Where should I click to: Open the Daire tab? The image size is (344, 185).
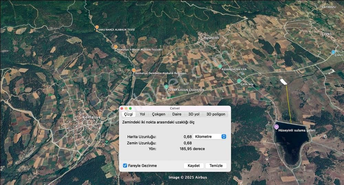[177, 114]
